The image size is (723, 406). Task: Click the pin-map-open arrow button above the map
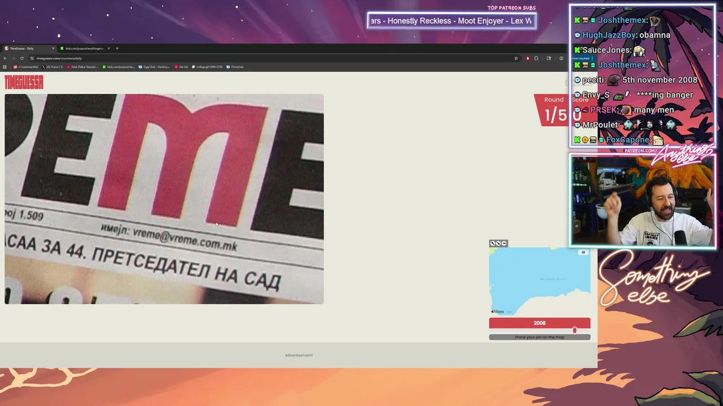tap(504, 244)
